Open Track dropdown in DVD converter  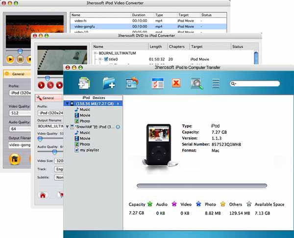59,169
